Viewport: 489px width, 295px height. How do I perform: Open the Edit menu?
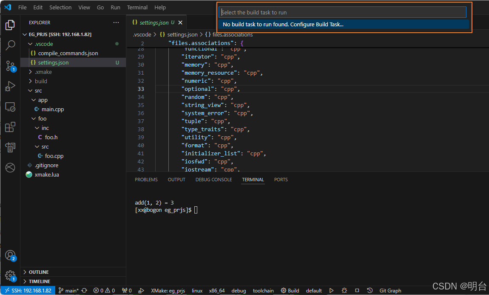(x=38, y=7)
